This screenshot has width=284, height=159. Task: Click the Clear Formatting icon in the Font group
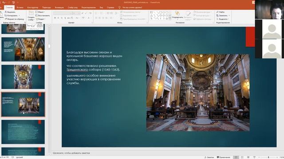click(x=91, y=13)
